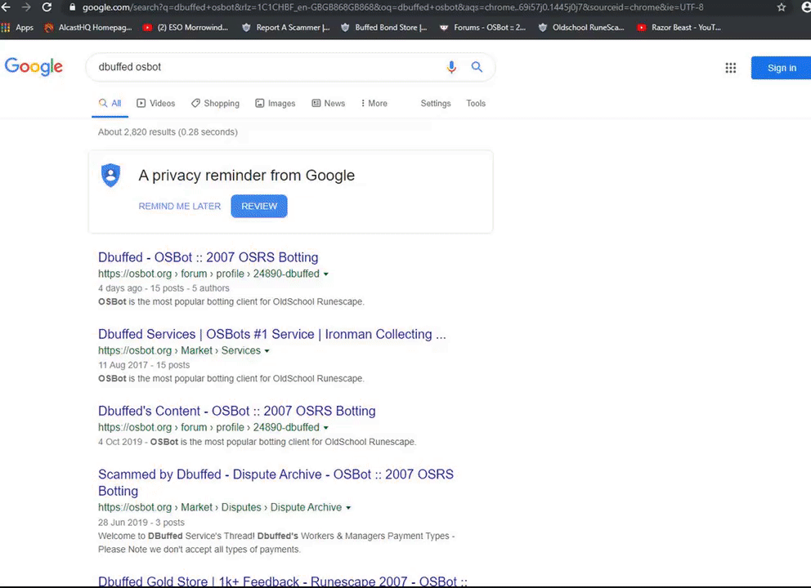Image resolution: width=811 pixels, height=588 pixels.
Task: Click the padlock site security icon
Action: pyautogui.click(x=73, y=7)
